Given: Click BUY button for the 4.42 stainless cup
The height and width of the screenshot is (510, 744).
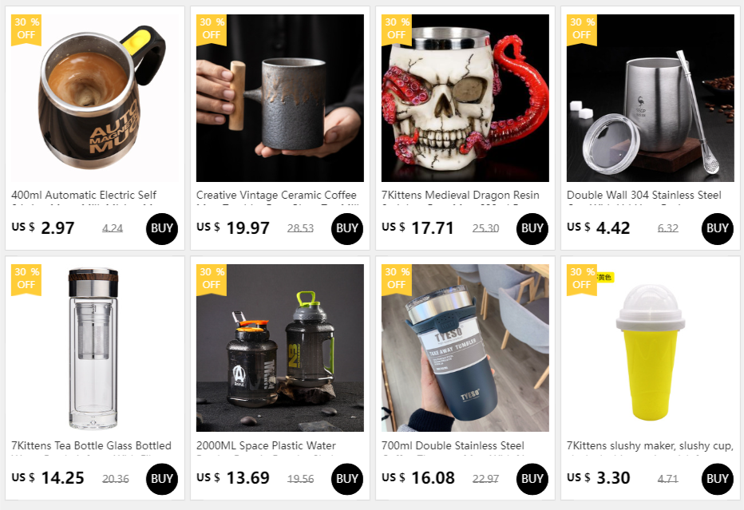Looking at the screenshot, I should pos(717,229).
